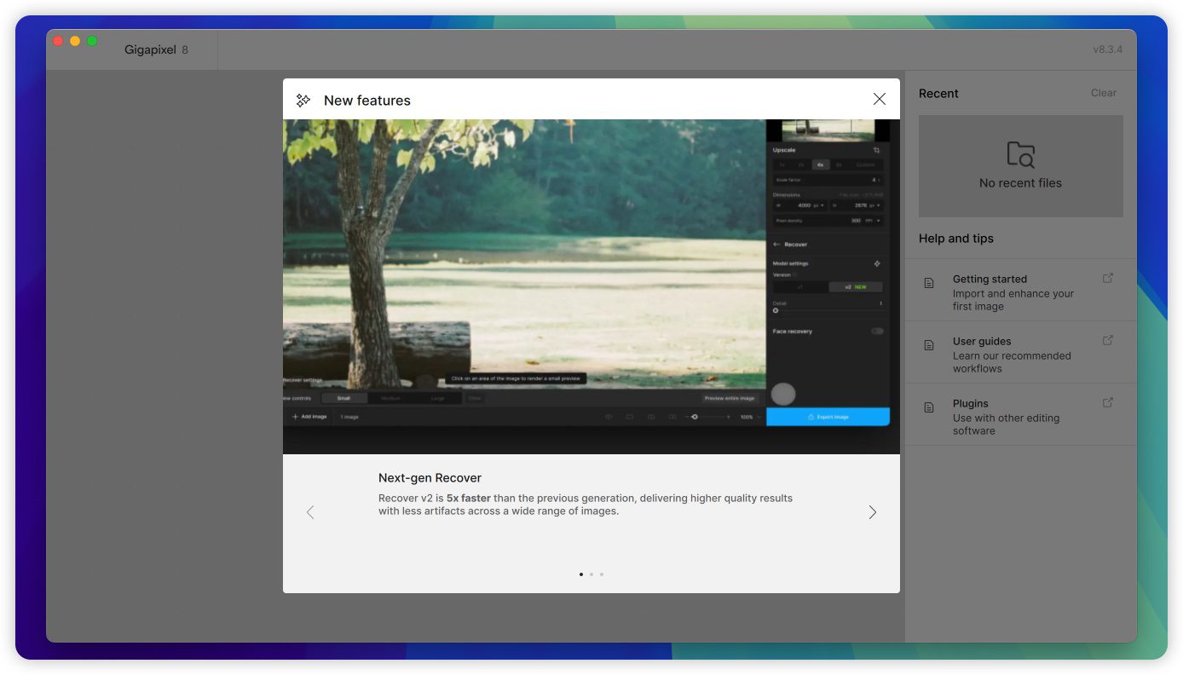The height and width of the screenshot is (675, 1183).
Task: Click the document icon beside Plugins
Action: pyautogui.click(x=930, y=407)
